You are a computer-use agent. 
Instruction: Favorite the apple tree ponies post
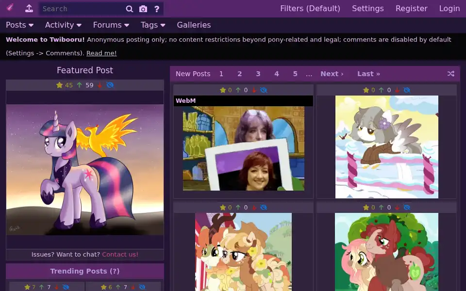[366, 208]
